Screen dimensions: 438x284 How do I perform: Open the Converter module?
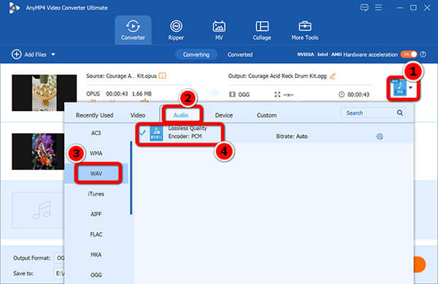pos(133,30)
